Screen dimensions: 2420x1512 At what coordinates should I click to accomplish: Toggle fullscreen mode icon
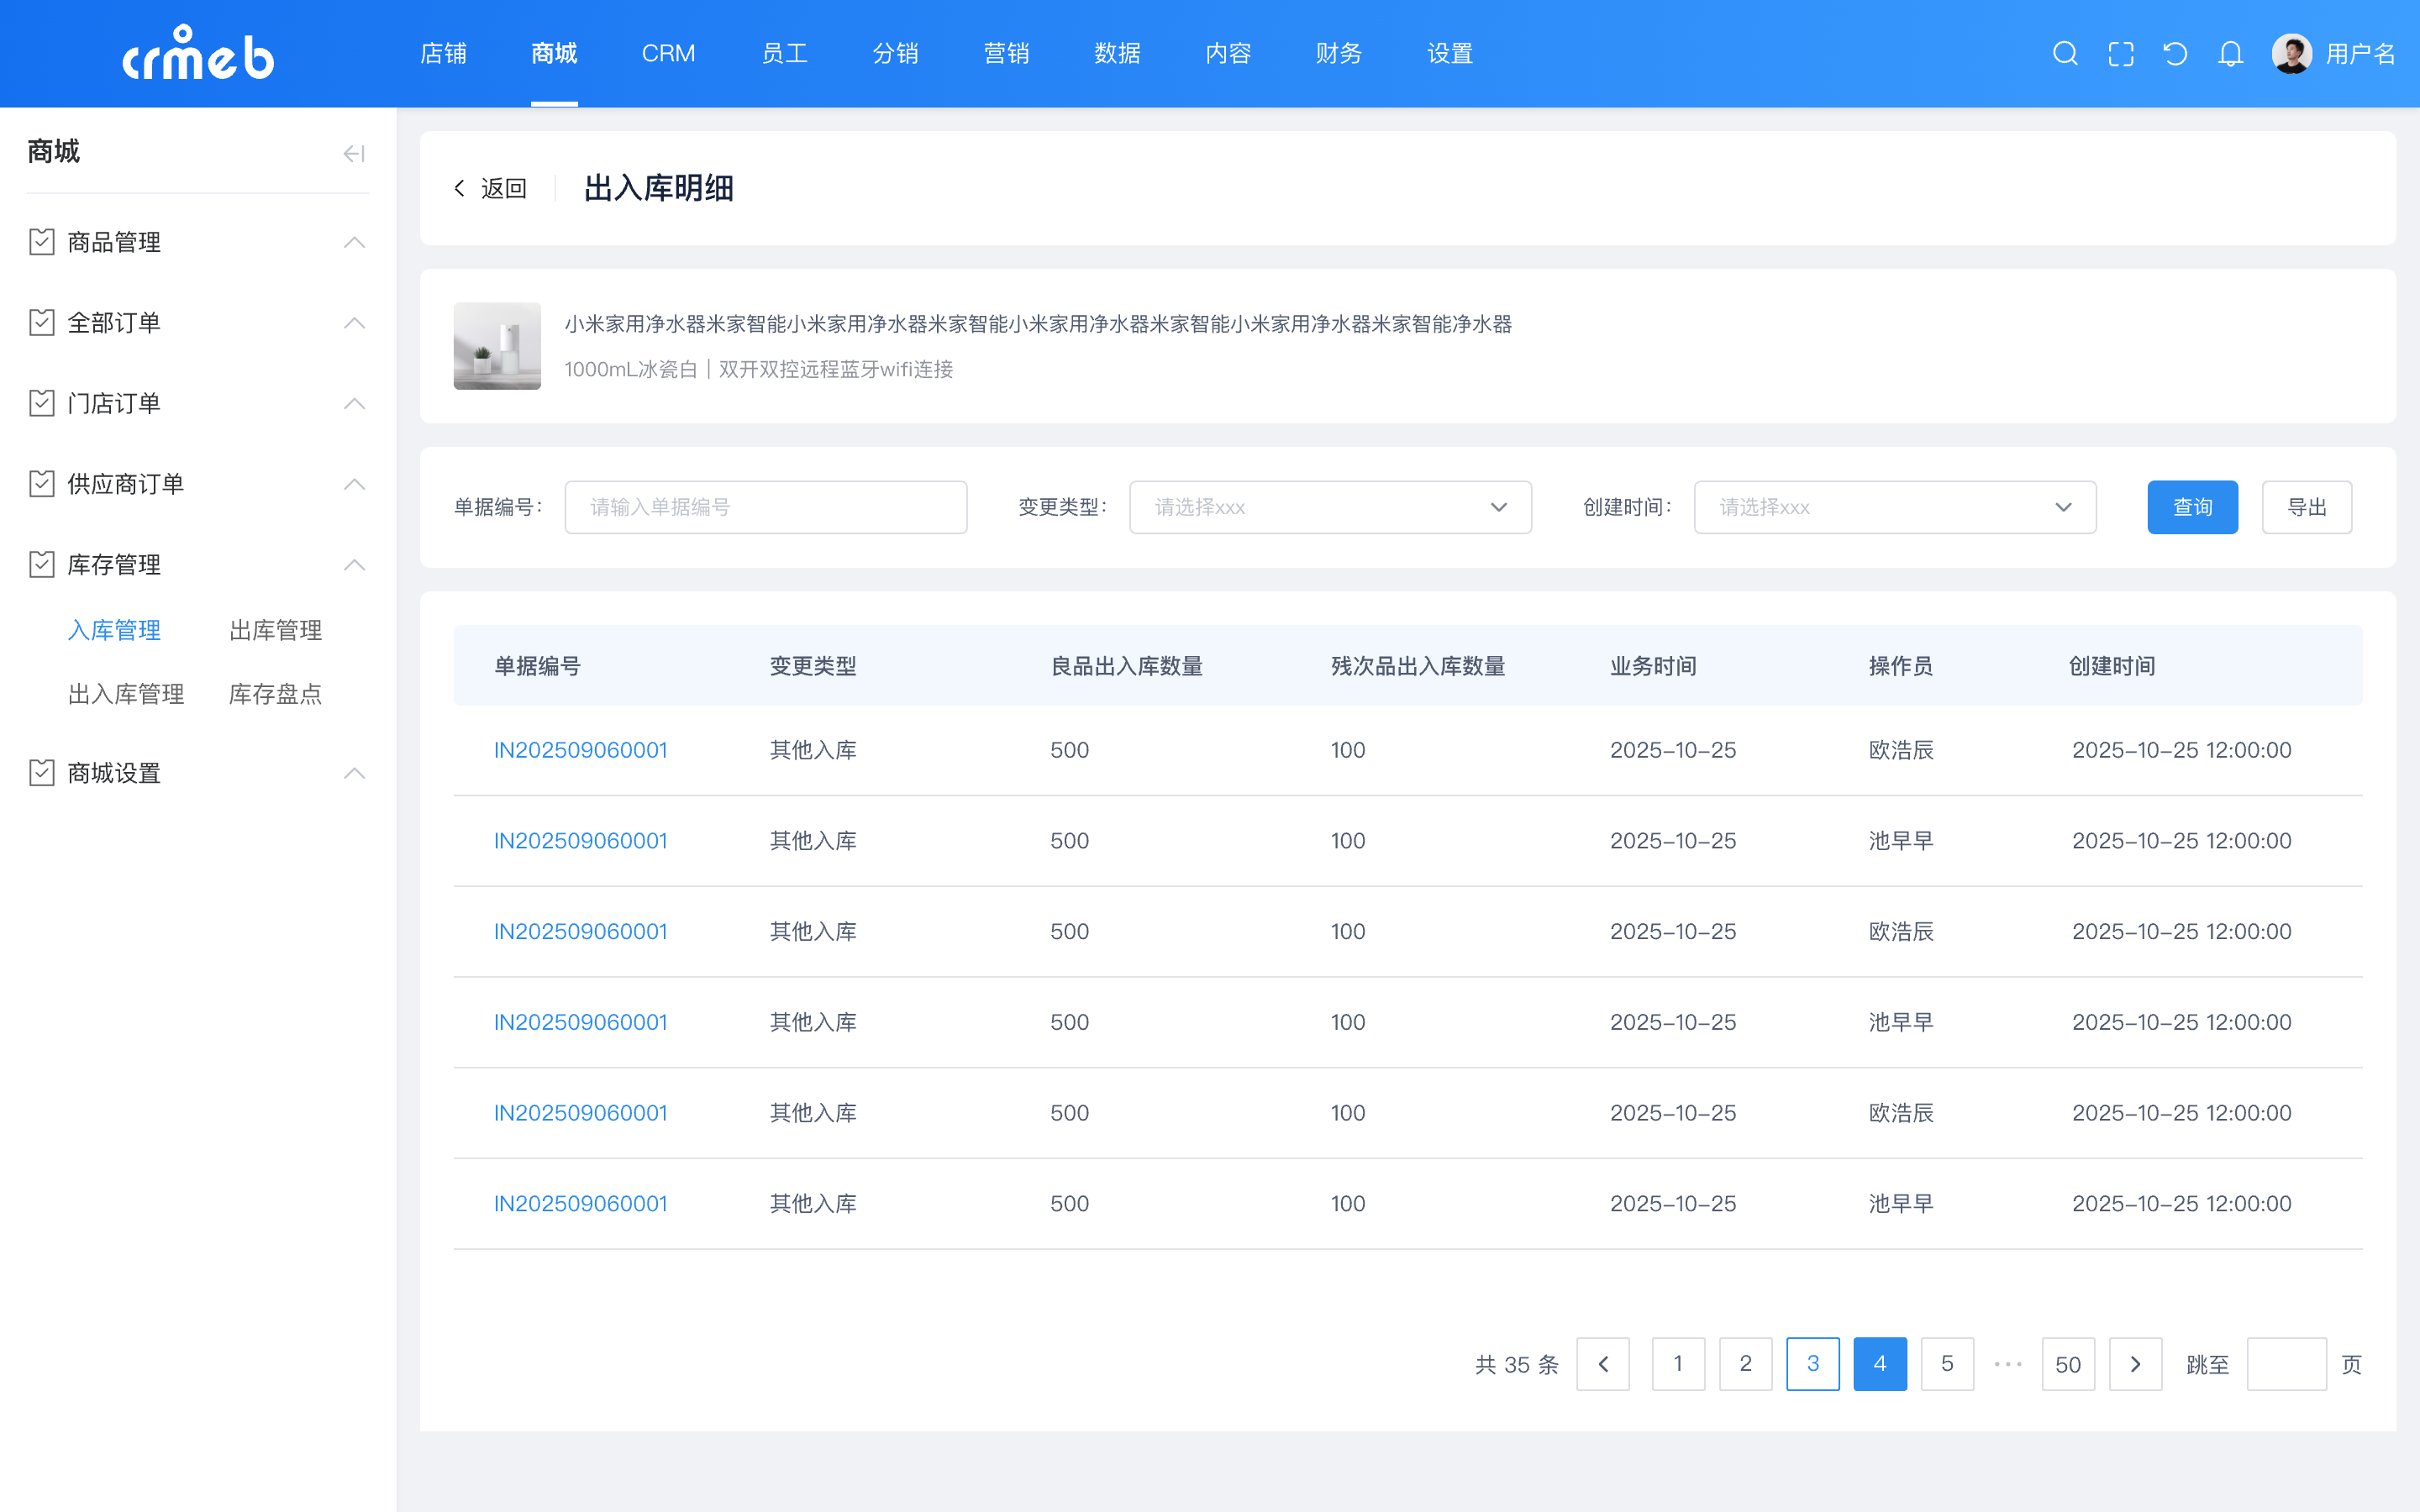pyautogui.click(x=2120, y=54)
